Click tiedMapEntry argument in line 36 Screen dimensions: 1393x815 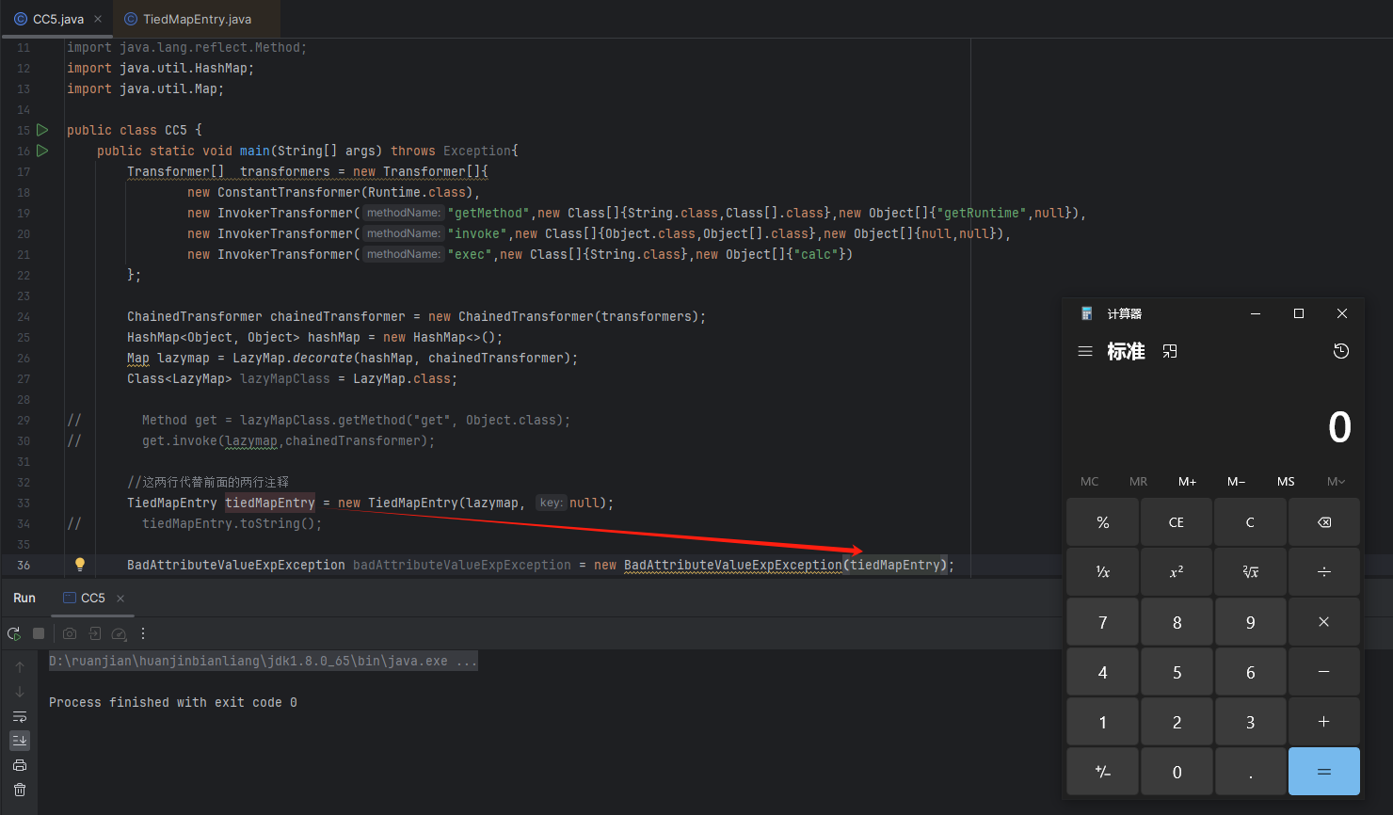tap(895, 565)
